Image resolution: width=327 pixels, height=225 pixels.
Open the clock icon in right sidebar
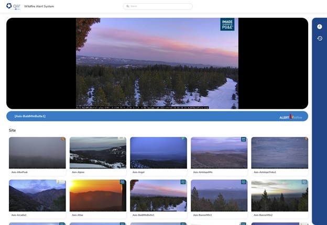tap(320, 26)
